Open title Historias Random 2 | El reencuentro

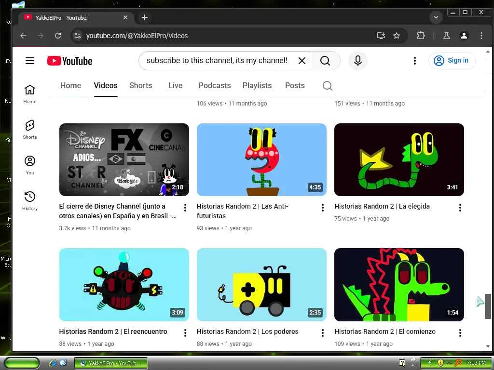pos(113,331)
